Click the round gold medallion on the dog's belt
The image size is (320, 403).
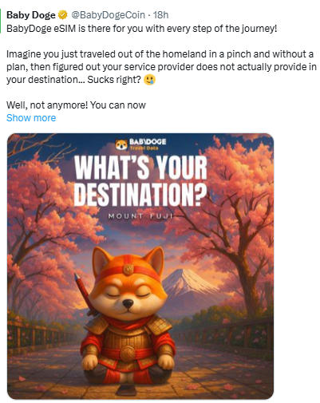[128, 354]
